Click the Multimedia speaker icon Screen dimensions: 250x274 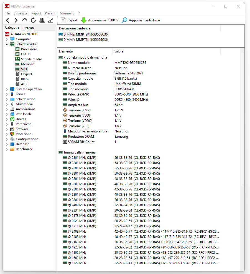click(12, 104)
